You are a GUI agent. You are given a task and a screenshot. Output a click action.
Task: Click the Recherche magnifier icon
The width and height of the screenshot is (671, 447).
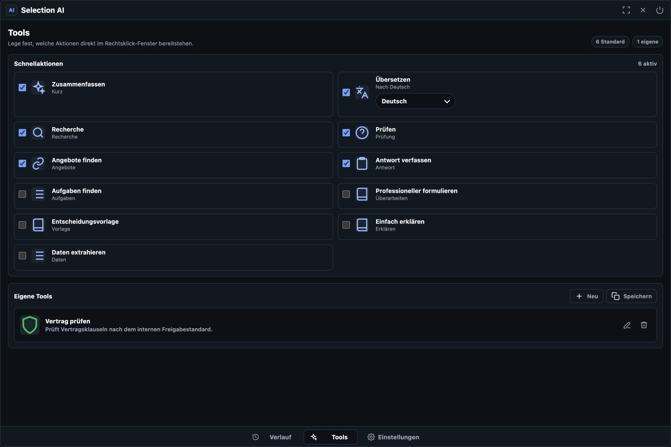pos(38,133)
